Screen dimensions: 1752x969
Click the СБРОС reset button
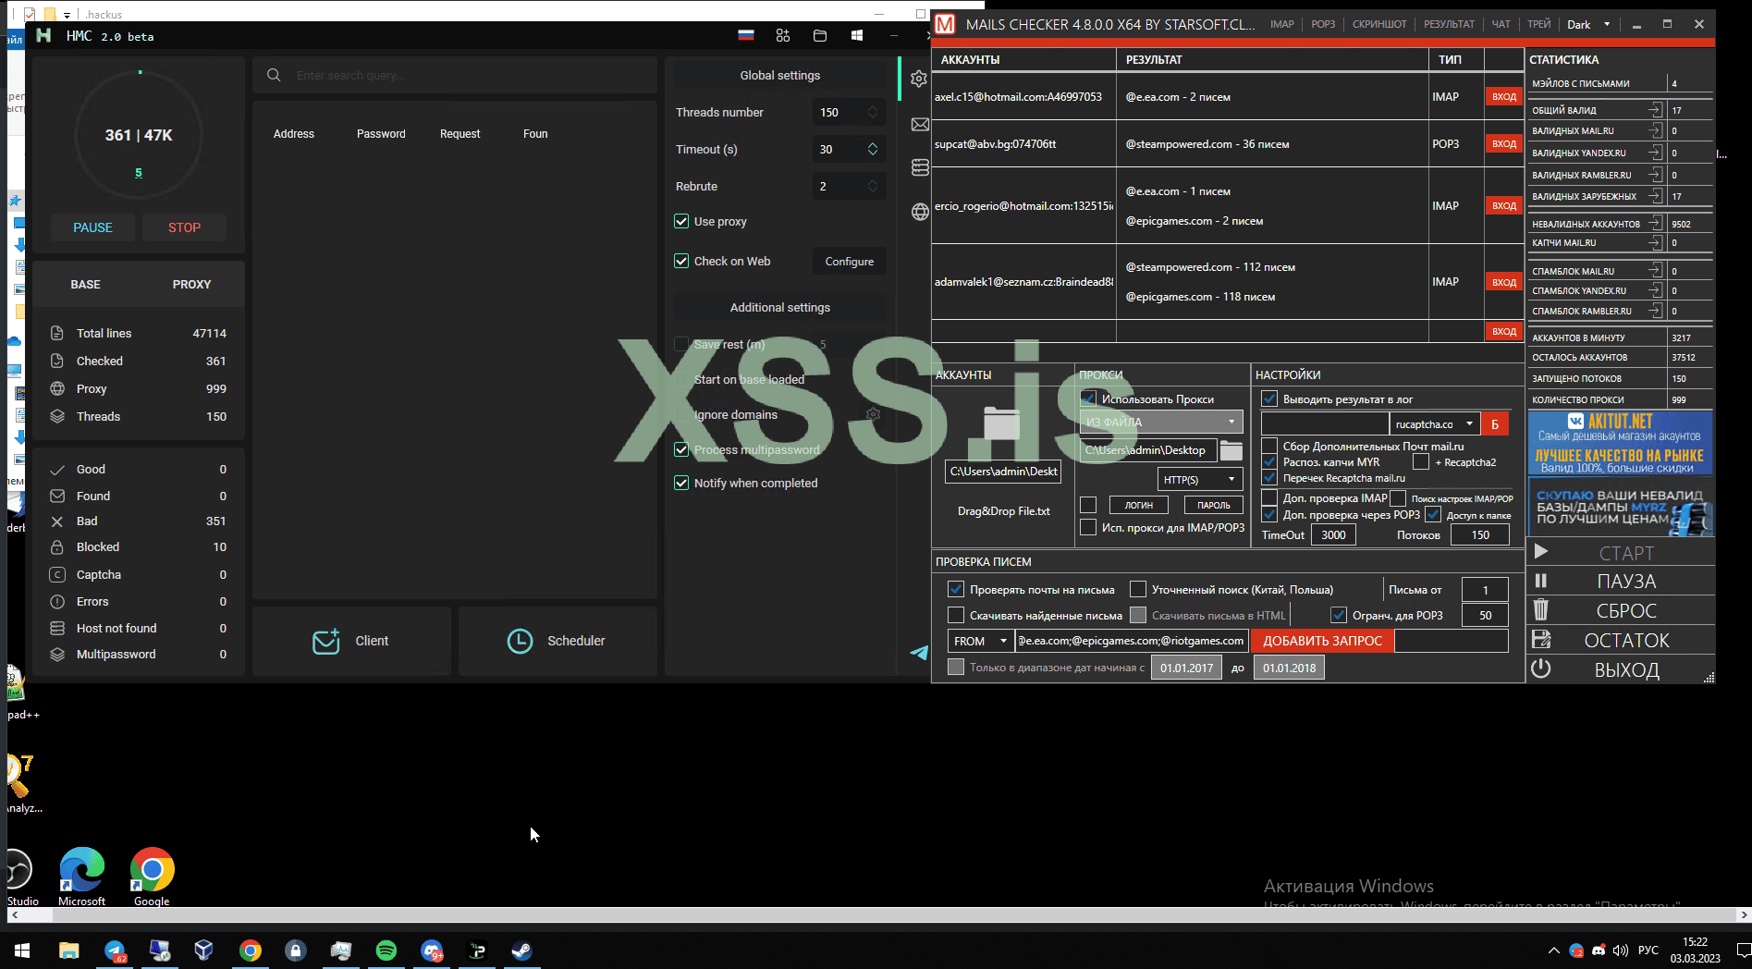[x=1620, y=610]
